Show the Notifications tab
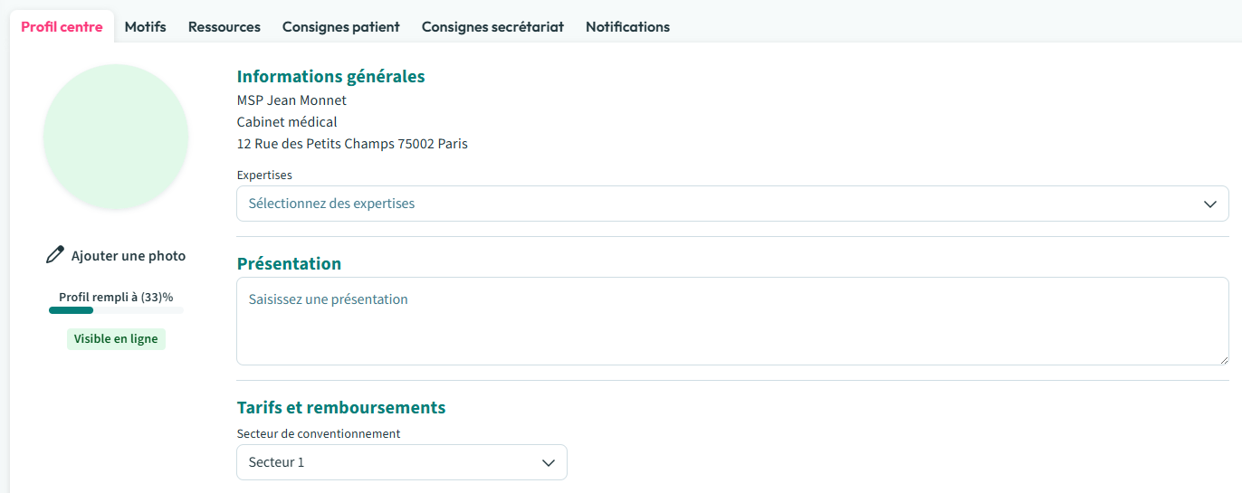 click(x=627, y=27)
